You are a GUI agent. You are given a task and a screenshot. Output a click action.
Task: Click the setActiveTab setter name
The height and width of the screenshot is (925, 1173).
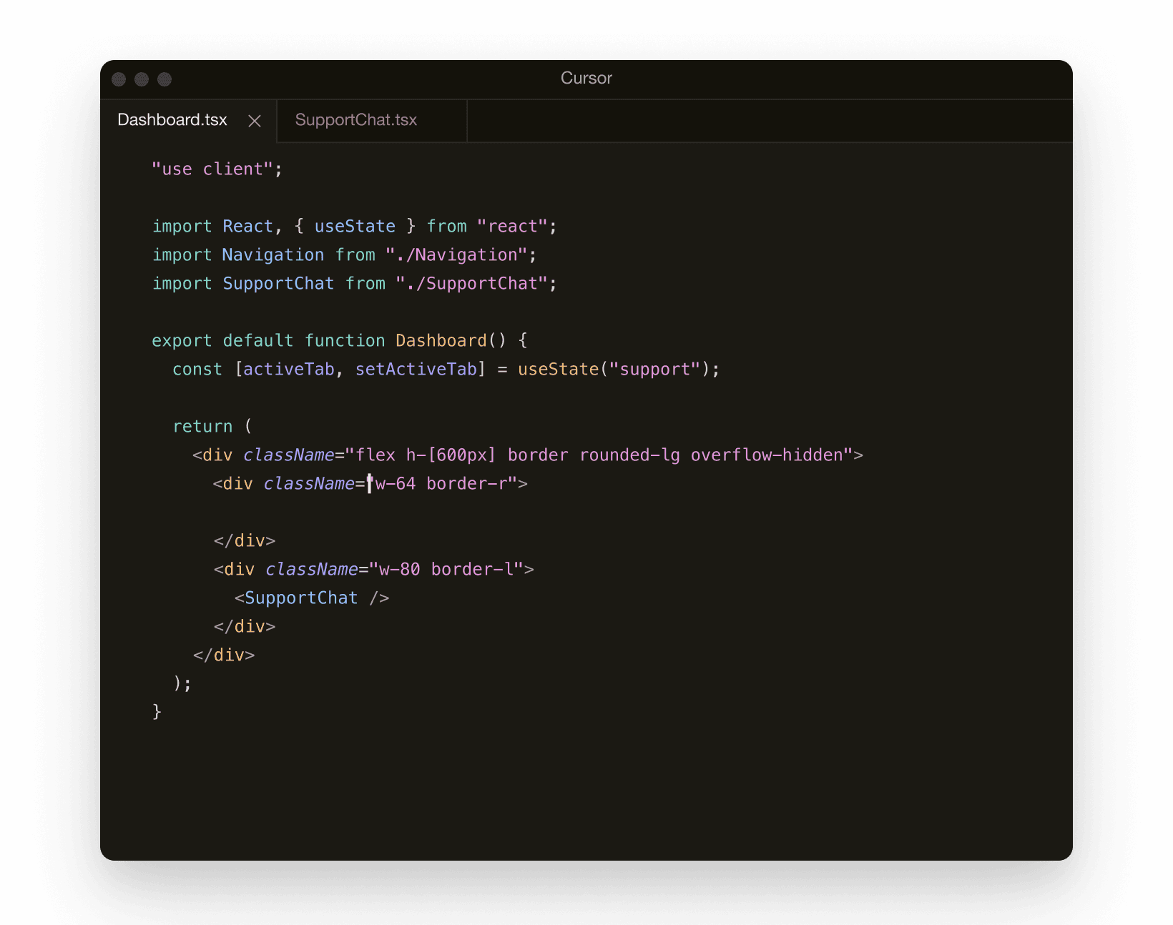tap(416, 370)
